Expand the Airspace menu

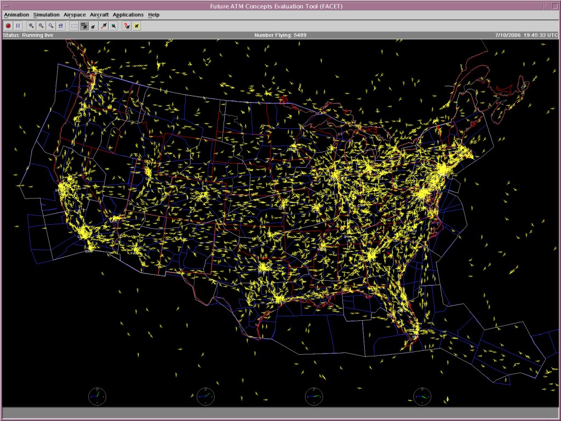[75, 15]
